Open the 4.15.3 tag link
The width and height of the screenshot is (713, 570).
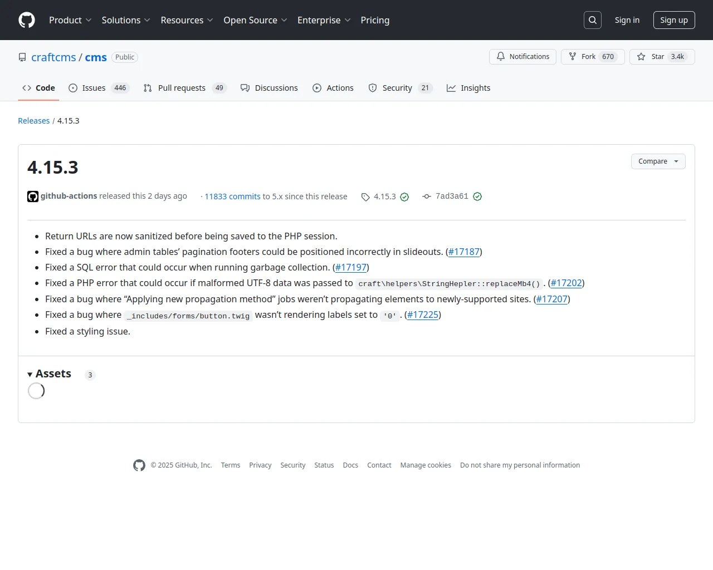point(385,196)
